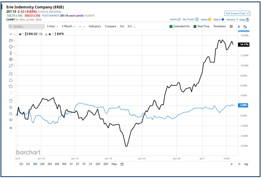
Task: Toggle magnet snap mode
Action: coord(11,74)
